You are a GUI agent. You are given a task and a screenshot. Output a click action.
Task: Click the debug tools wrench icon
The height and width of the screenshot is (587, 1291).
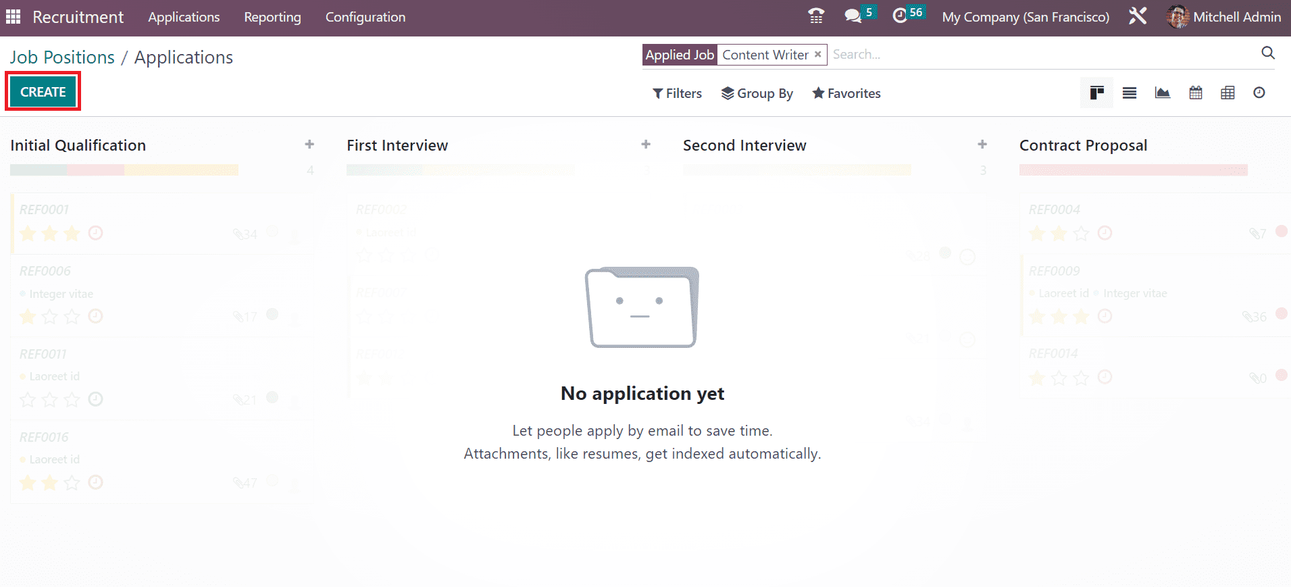coord(1138,16)
